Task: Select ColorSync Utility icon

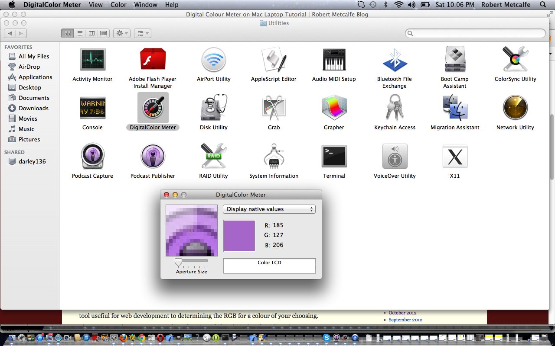Action: pyautogui.click(x=515, y=59)
